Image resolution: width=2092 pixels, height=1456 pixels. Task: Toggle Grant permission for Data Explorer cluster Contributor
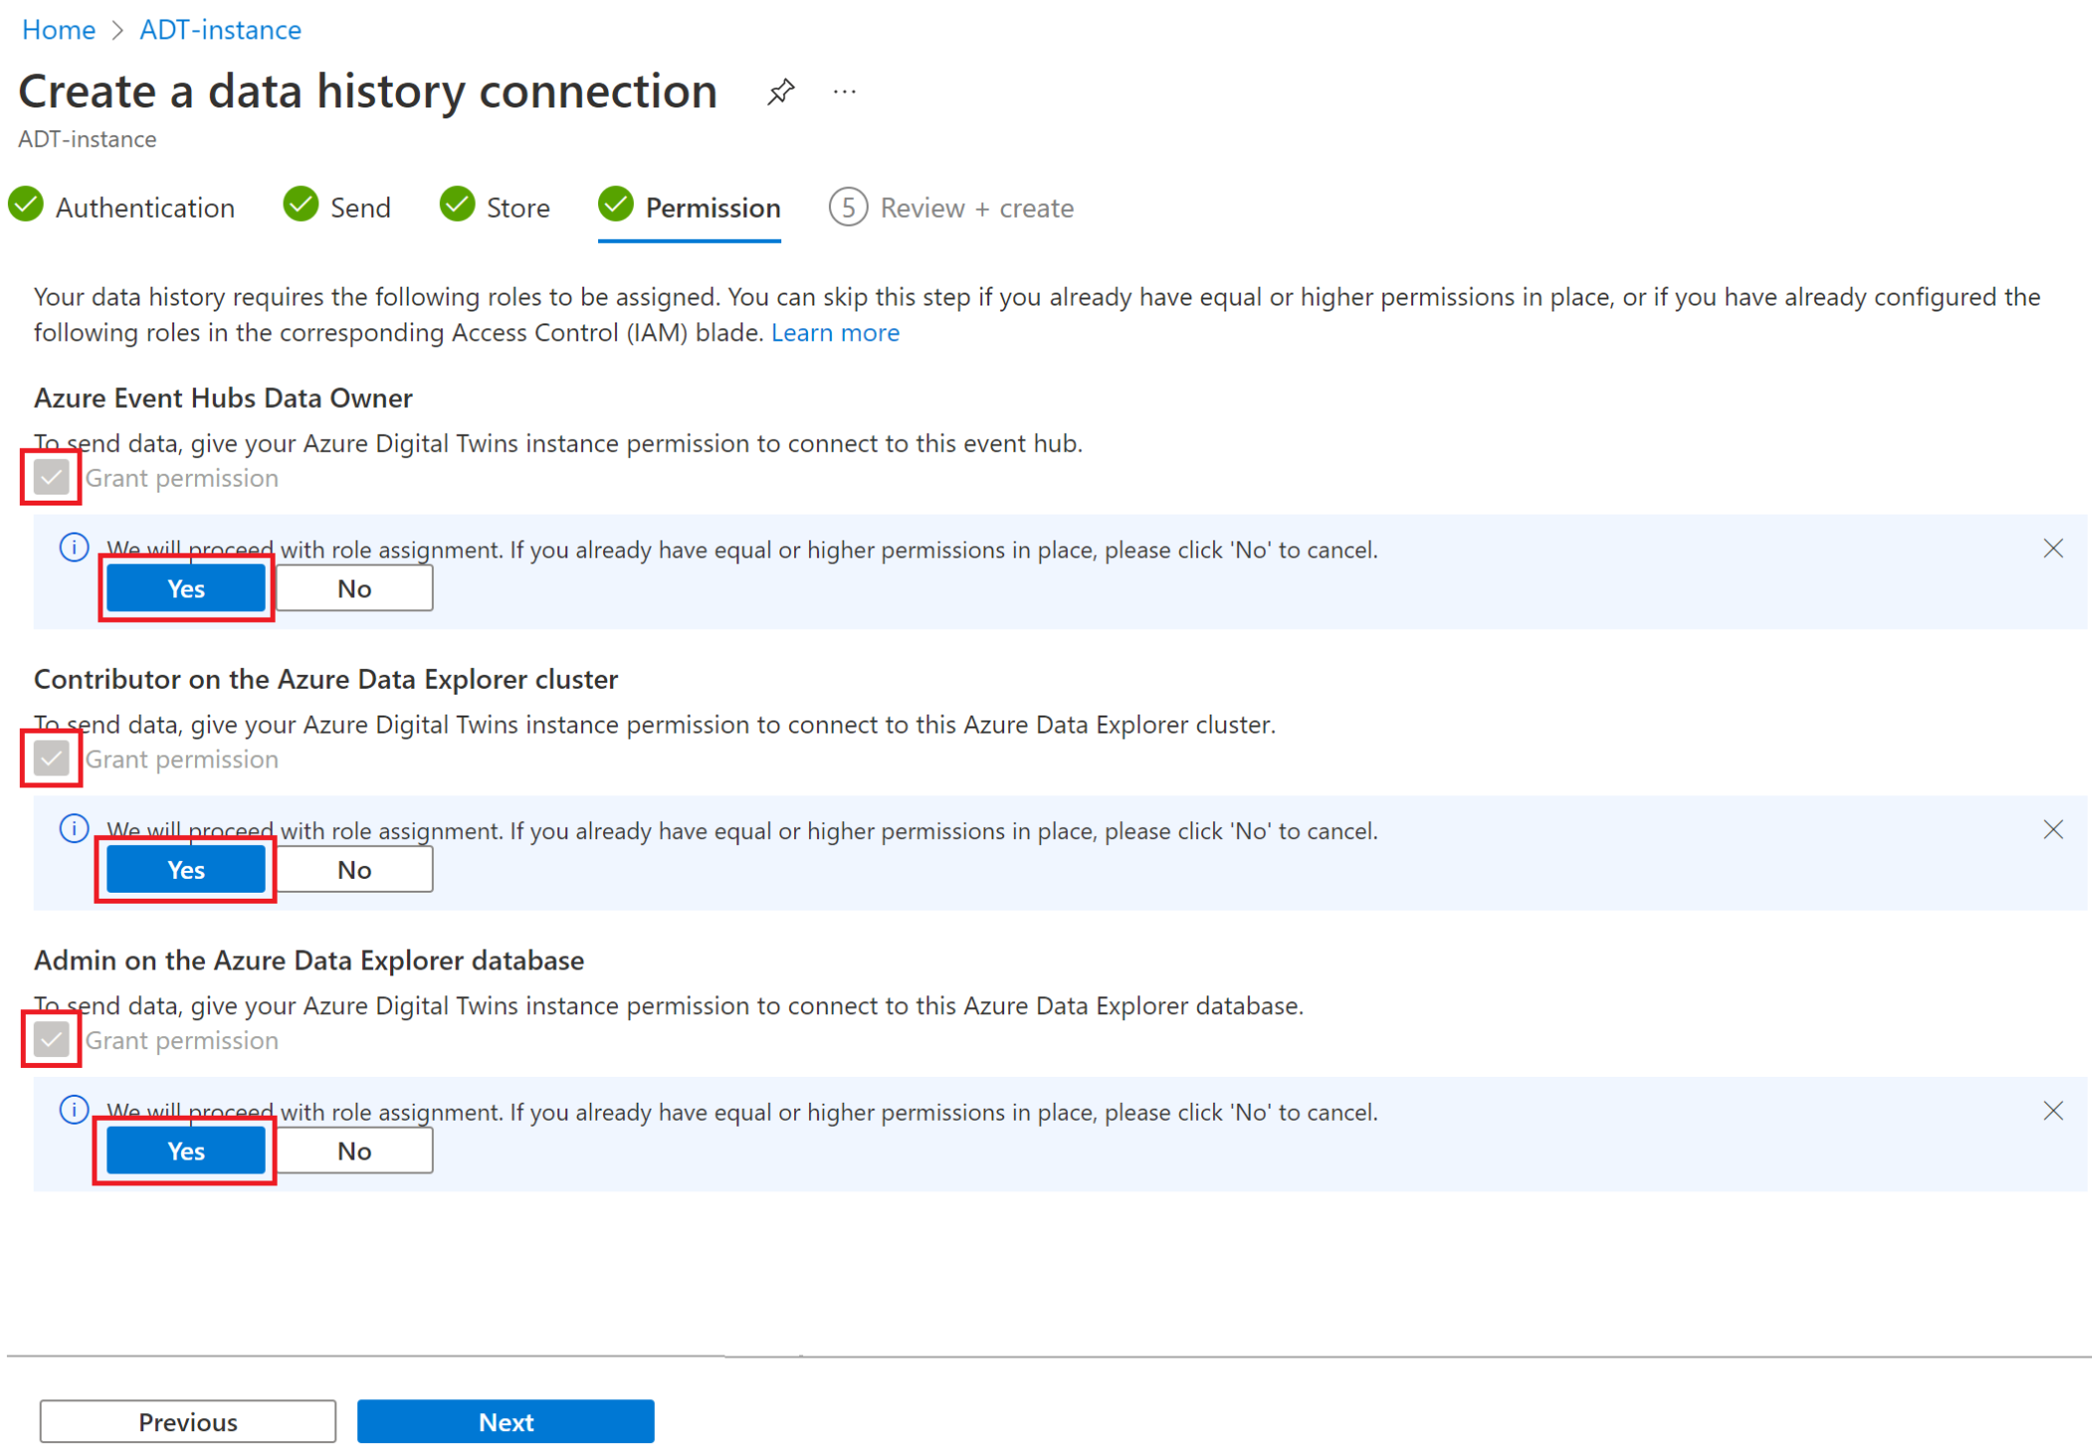pyautogui.click(x=51, y=759)
